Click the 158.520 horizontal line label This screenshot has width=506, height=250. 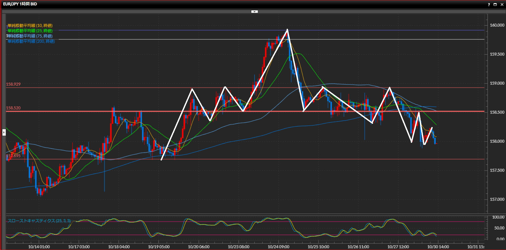click(13, 108)
